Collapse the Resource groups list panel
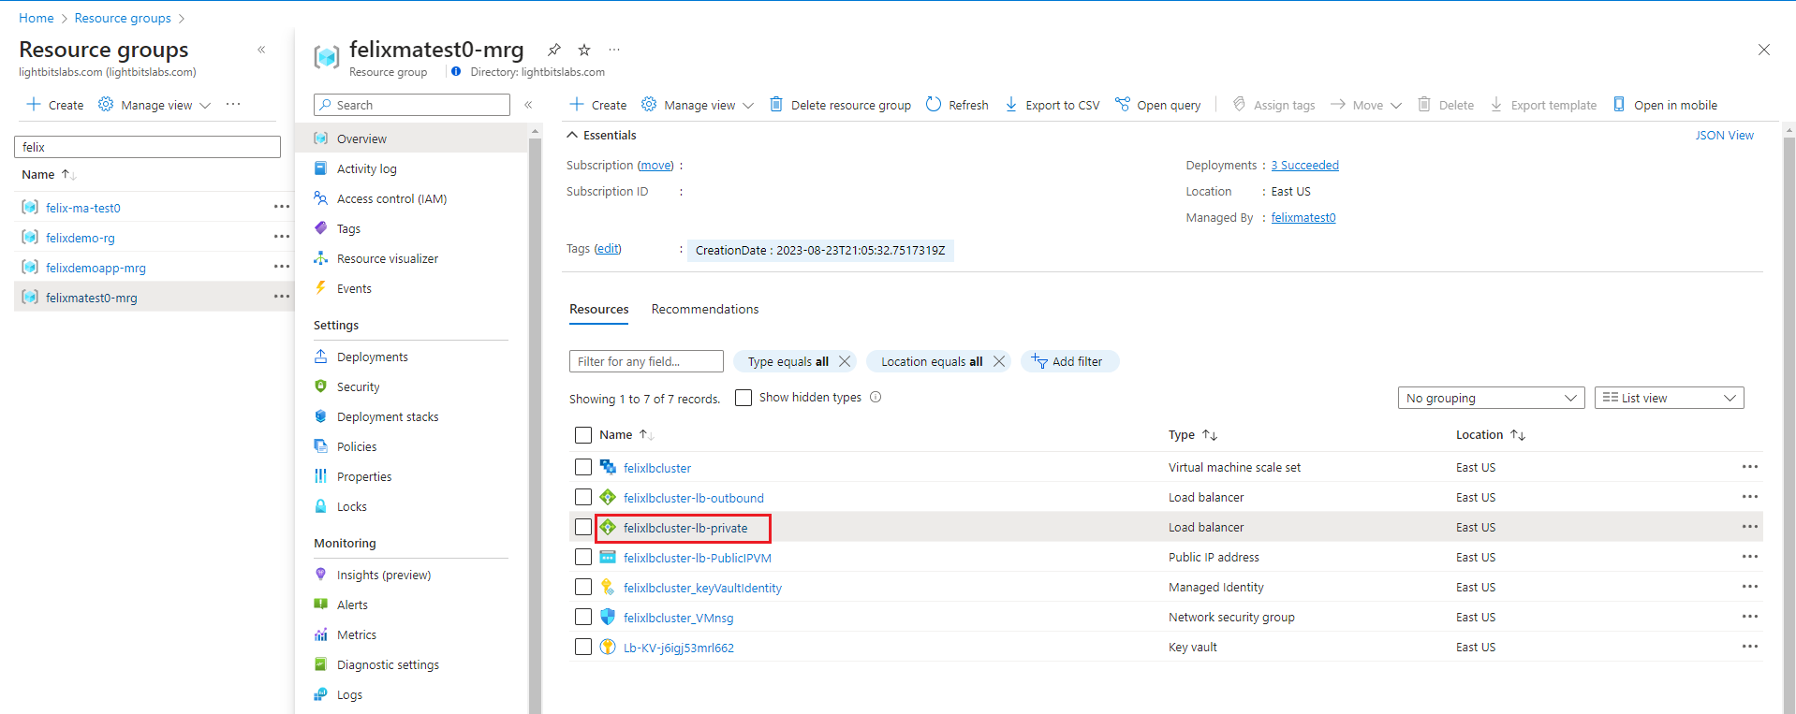 [x=261, y=50]
